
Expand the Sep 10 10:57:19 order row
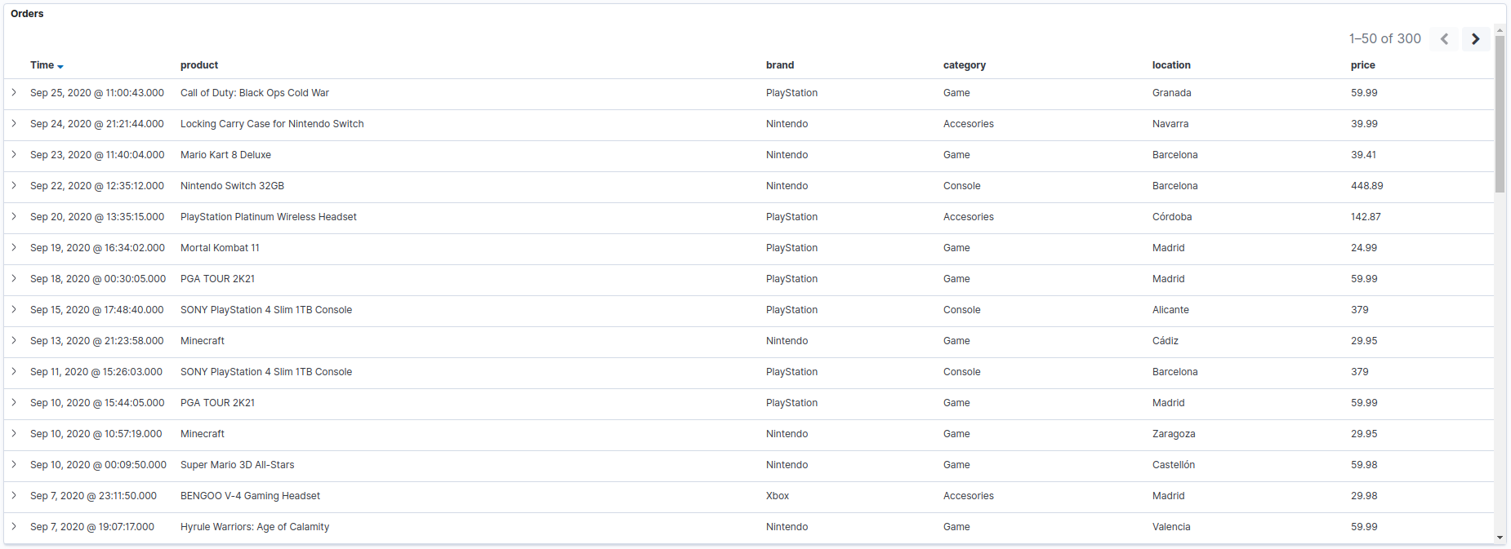(x=14, y=434)
